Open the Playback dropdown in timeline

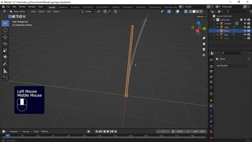(x=15, y=131)
